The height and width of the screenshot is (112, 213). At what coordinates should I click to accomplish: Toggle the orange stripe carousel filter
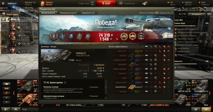[6, 93]
